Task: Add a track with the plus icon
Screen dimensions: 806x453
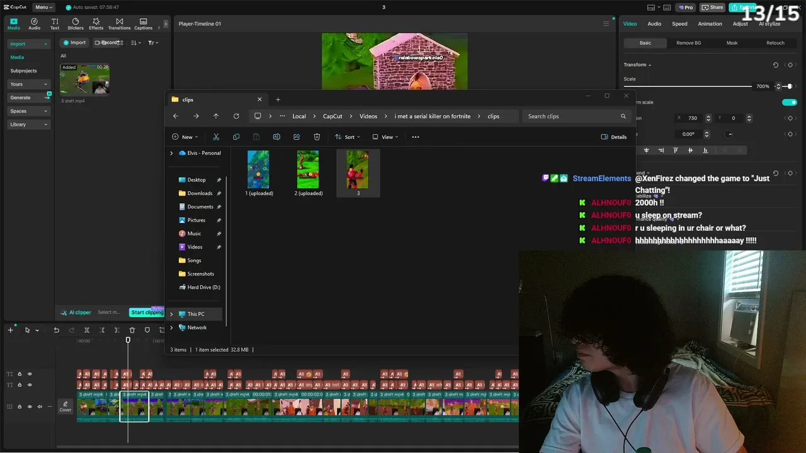Action: pyautogui.click(x=10, y=330)
